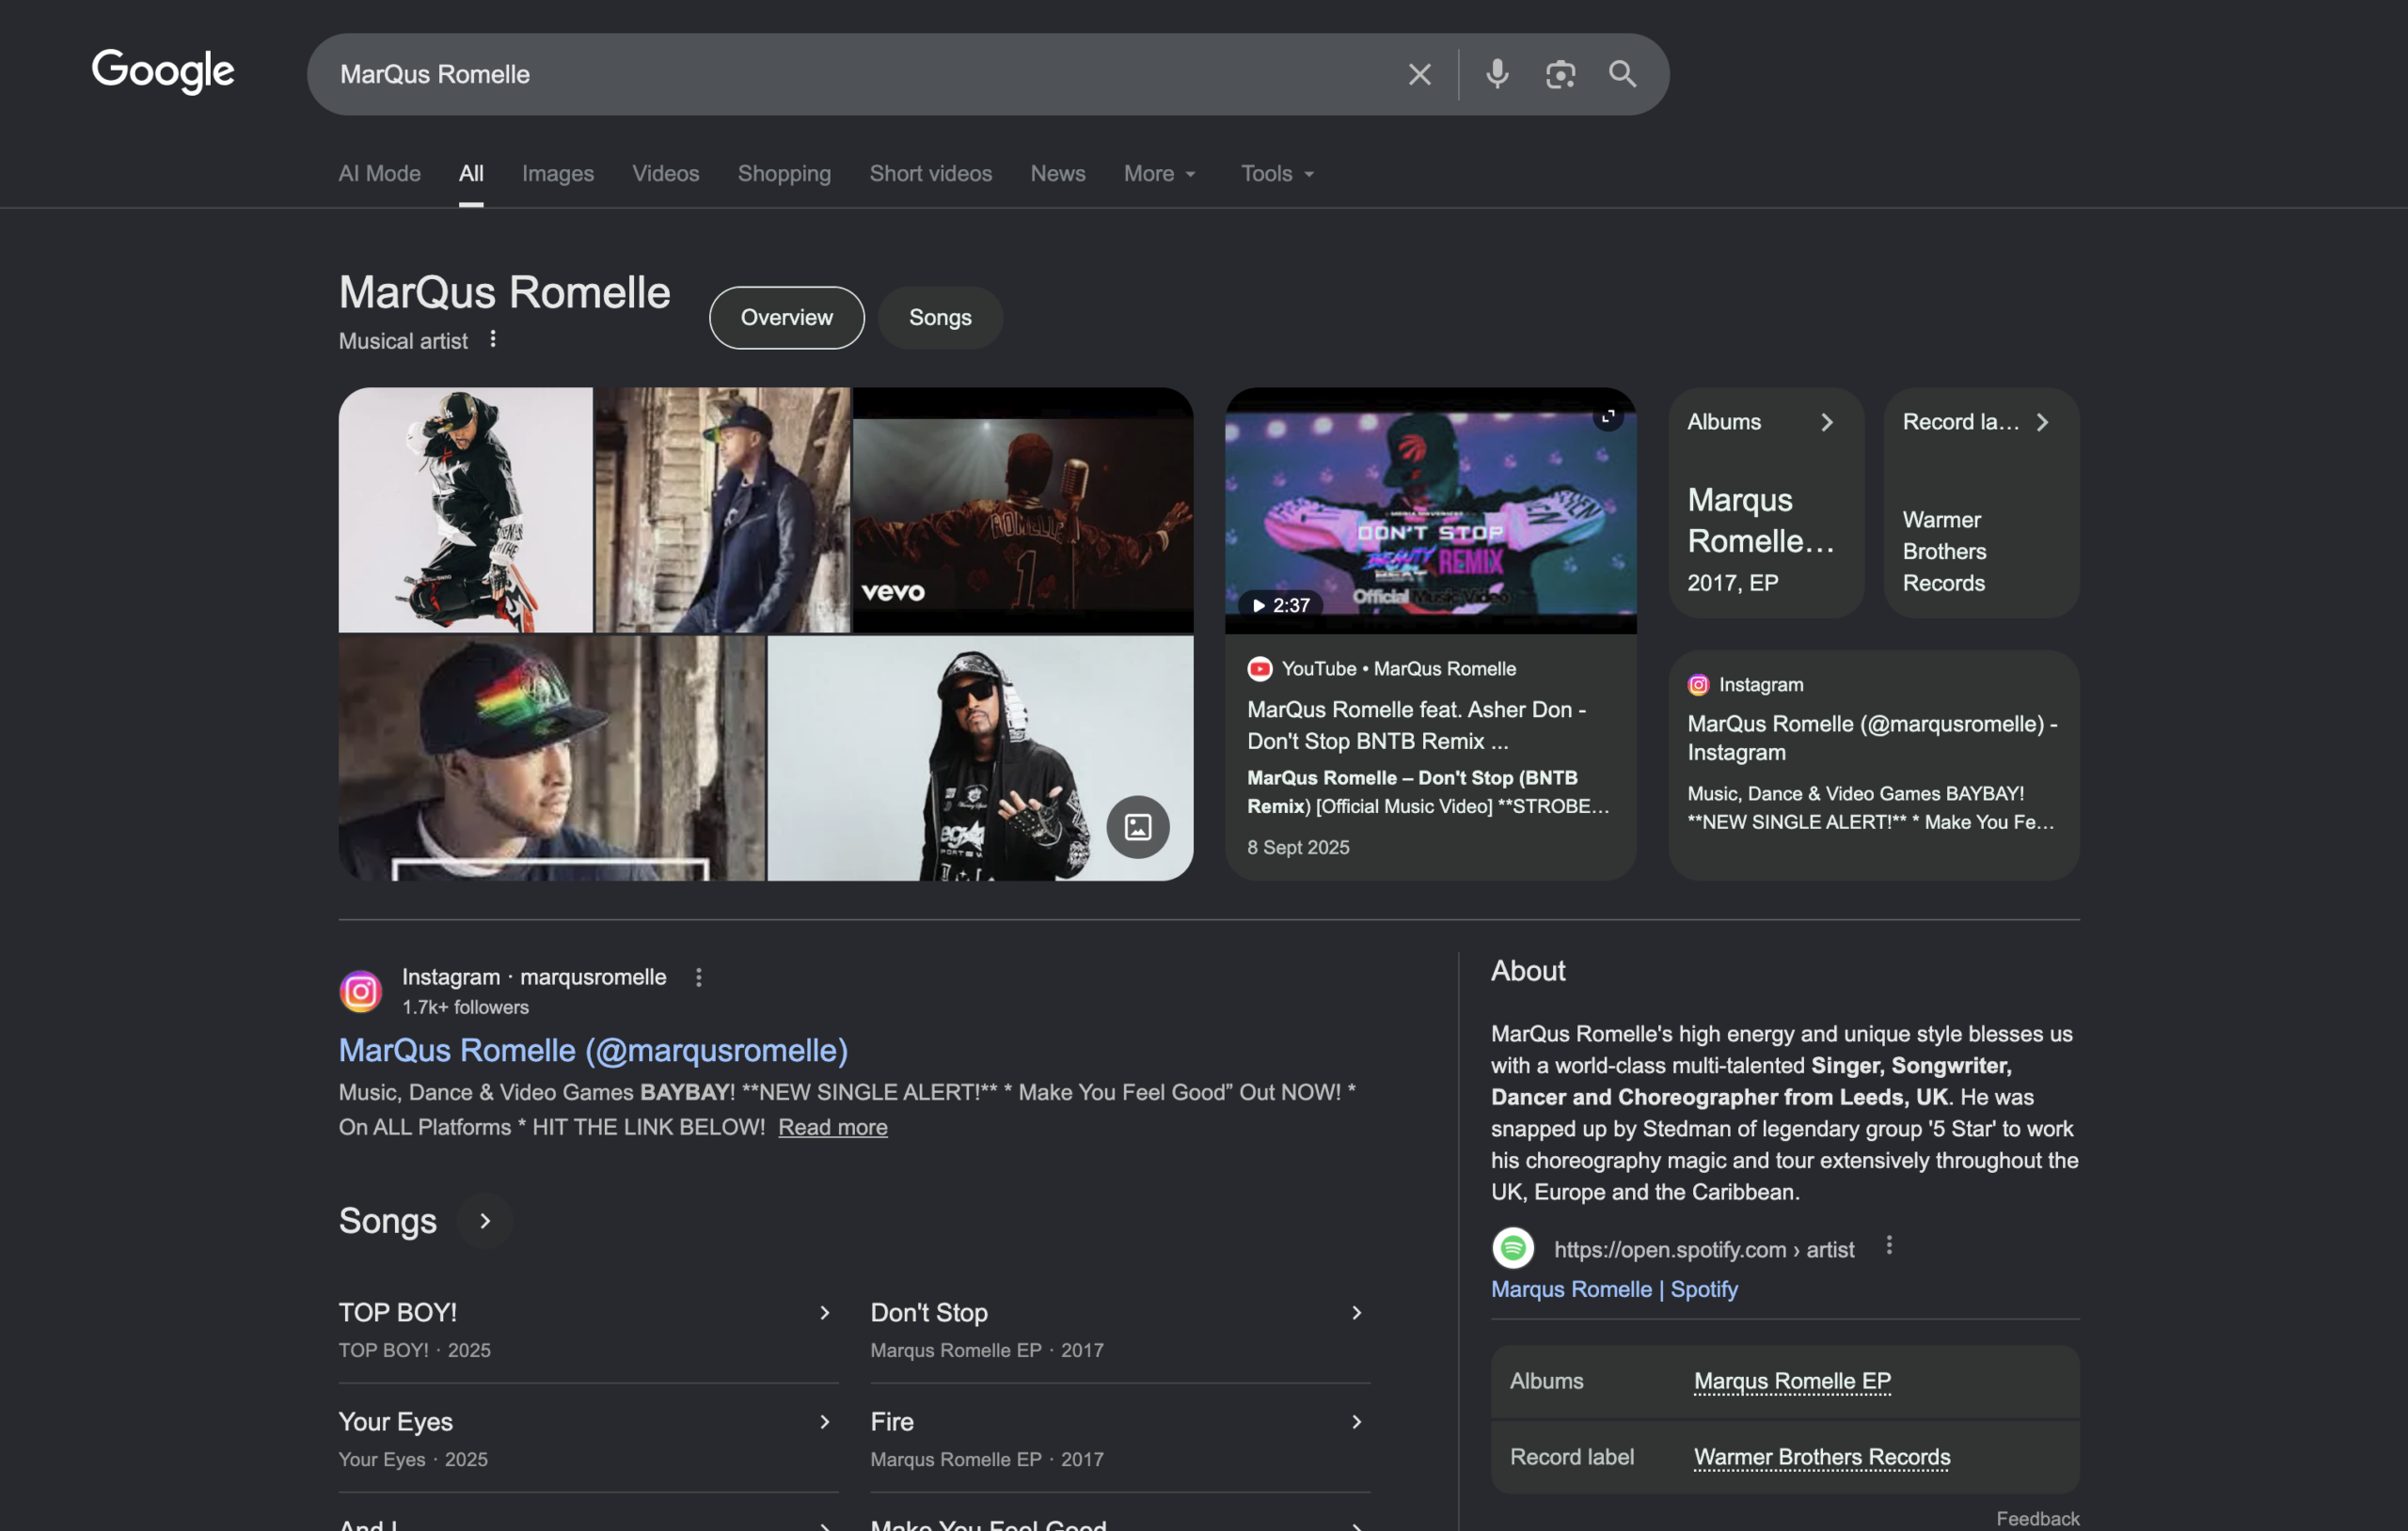Expand the More dropdown menu

(1160, 173)
